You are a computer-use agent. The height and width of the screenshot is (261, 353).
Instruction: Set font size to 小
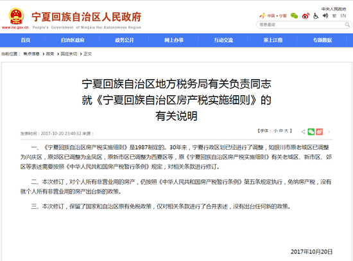click(x=275, y=130)
